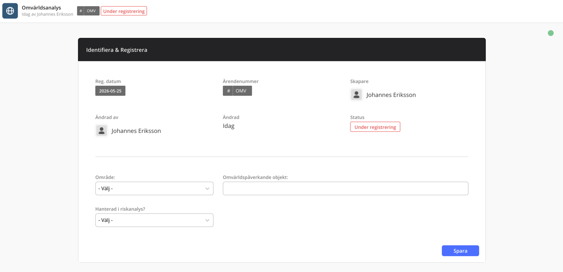Click the Ändrad av name Johannes Eriksson
This screenshot has width=563, height=272.
(x=136, y=131)
